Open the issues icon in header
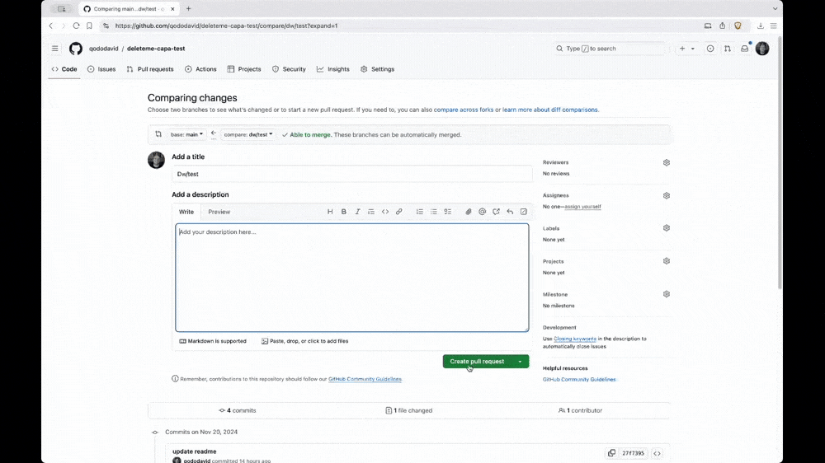 (x=710, y=49)
